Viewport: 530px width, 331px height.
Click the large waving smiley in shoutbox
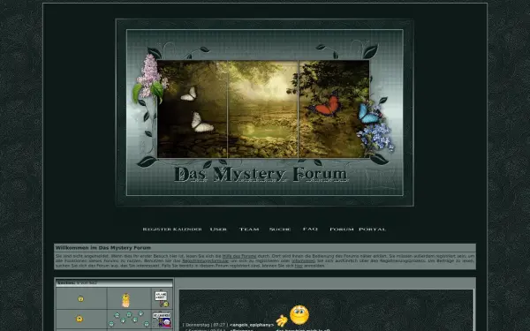[293, 316]
